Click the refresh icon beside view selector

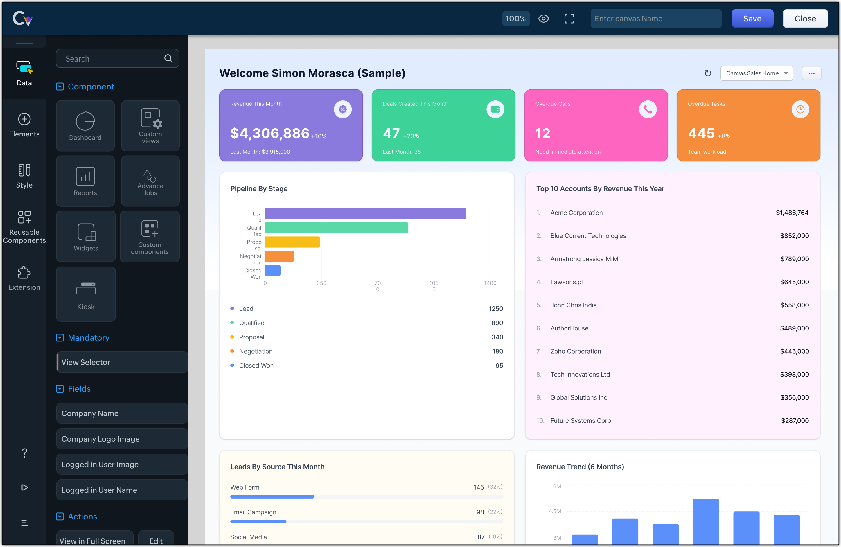pos(707,73)
